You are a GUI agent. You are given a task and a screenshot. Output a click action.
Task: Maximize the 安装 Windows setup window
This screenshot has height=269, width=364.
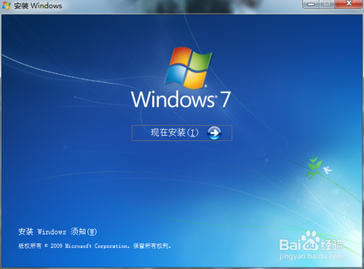pyautogui.click(x=327, y=4)
